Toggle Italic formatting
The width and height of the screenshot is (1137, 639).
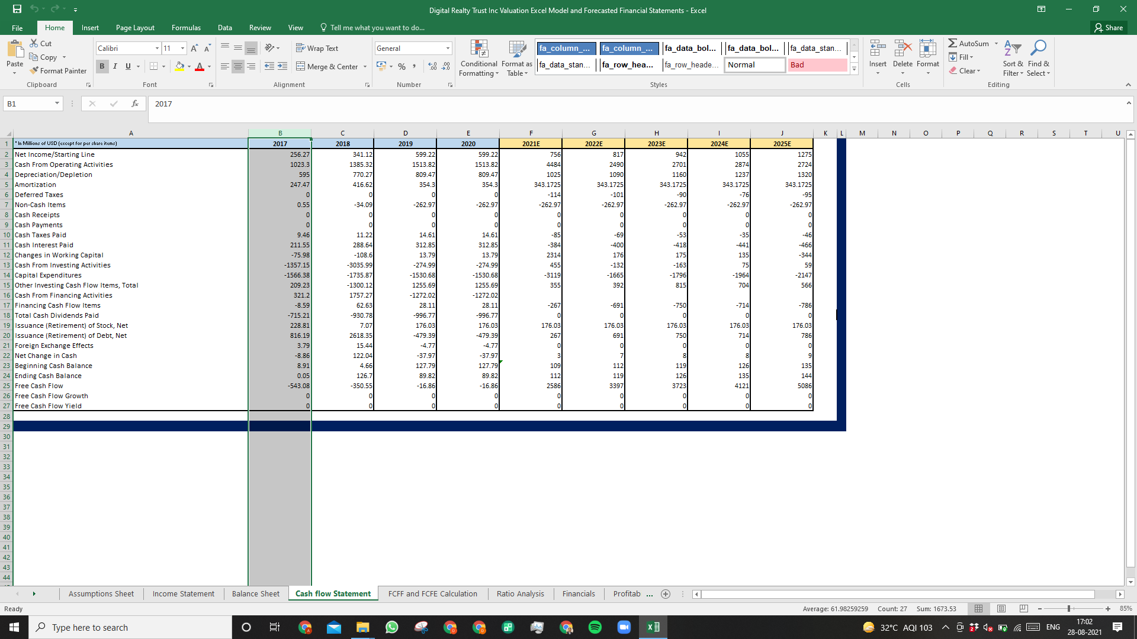click(x=115, y=66)
